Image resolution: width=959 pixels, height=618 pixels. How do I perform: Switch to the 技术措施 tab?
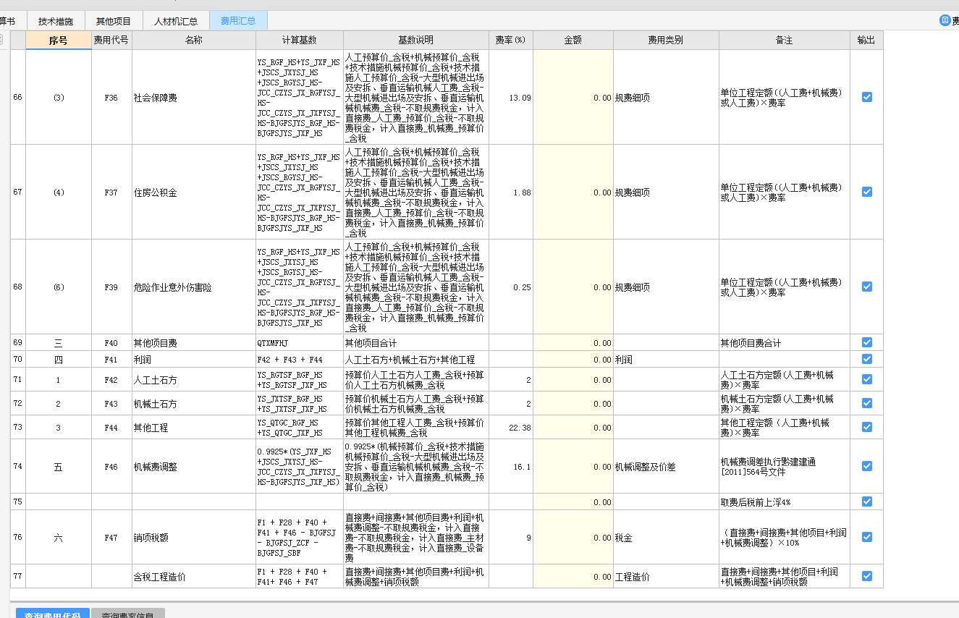tap(56, 21)
